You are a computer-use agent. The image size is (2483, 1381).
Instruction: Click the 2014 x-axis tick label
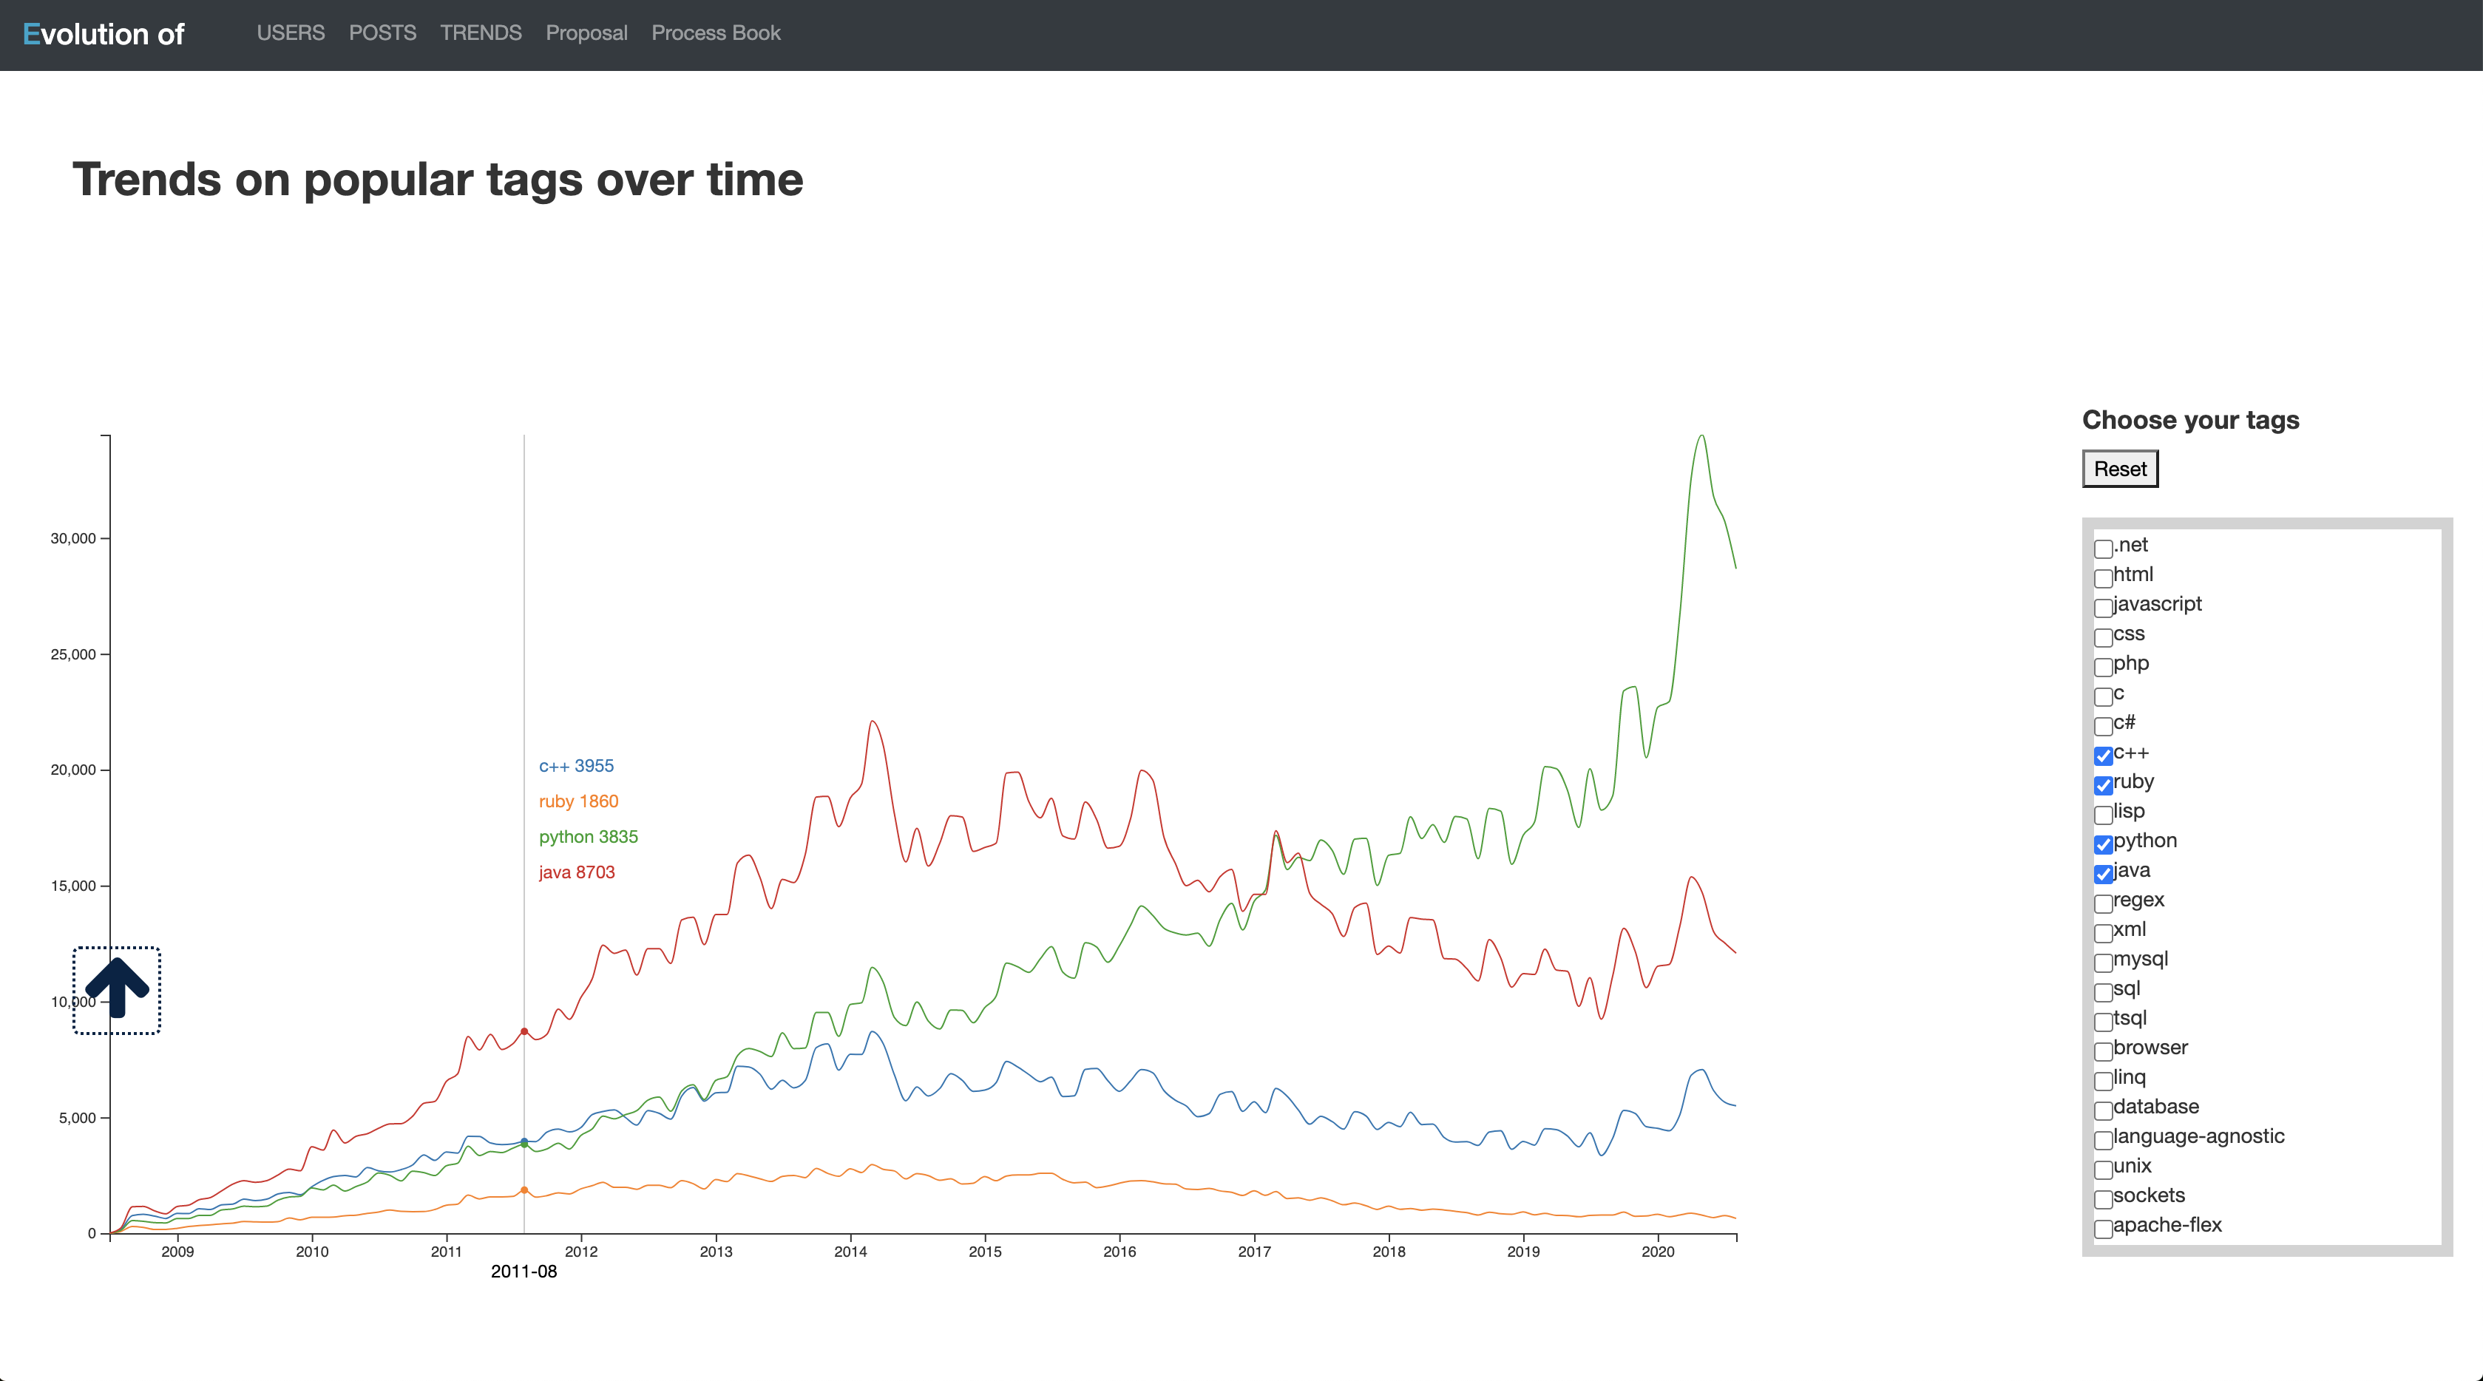click(x=850, y=1252)
